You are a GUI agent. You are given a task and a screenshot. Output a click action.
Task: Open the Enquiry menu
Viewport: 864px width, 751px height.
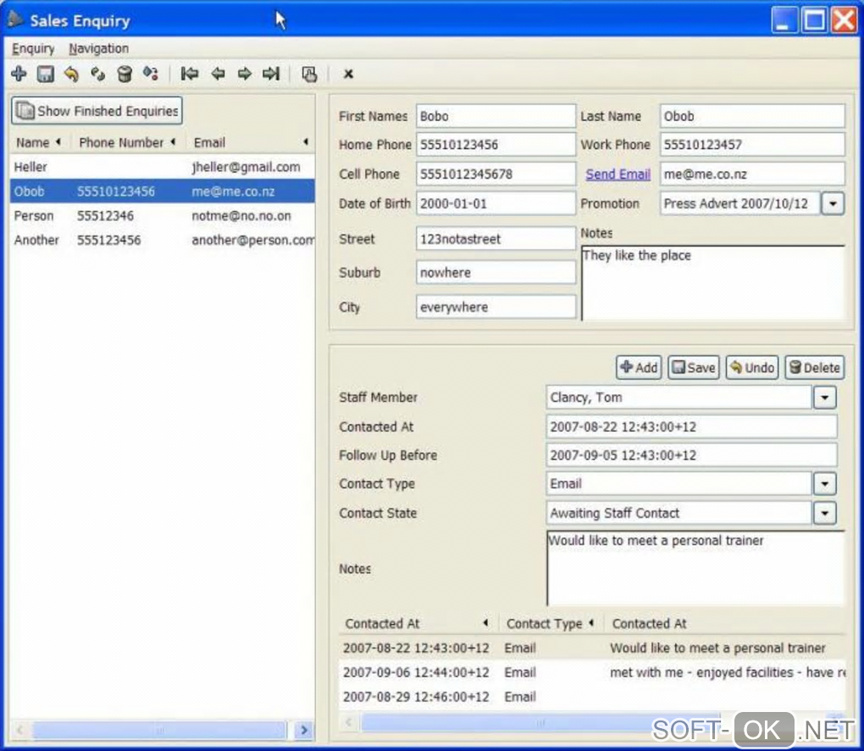(x=33, y=48)
